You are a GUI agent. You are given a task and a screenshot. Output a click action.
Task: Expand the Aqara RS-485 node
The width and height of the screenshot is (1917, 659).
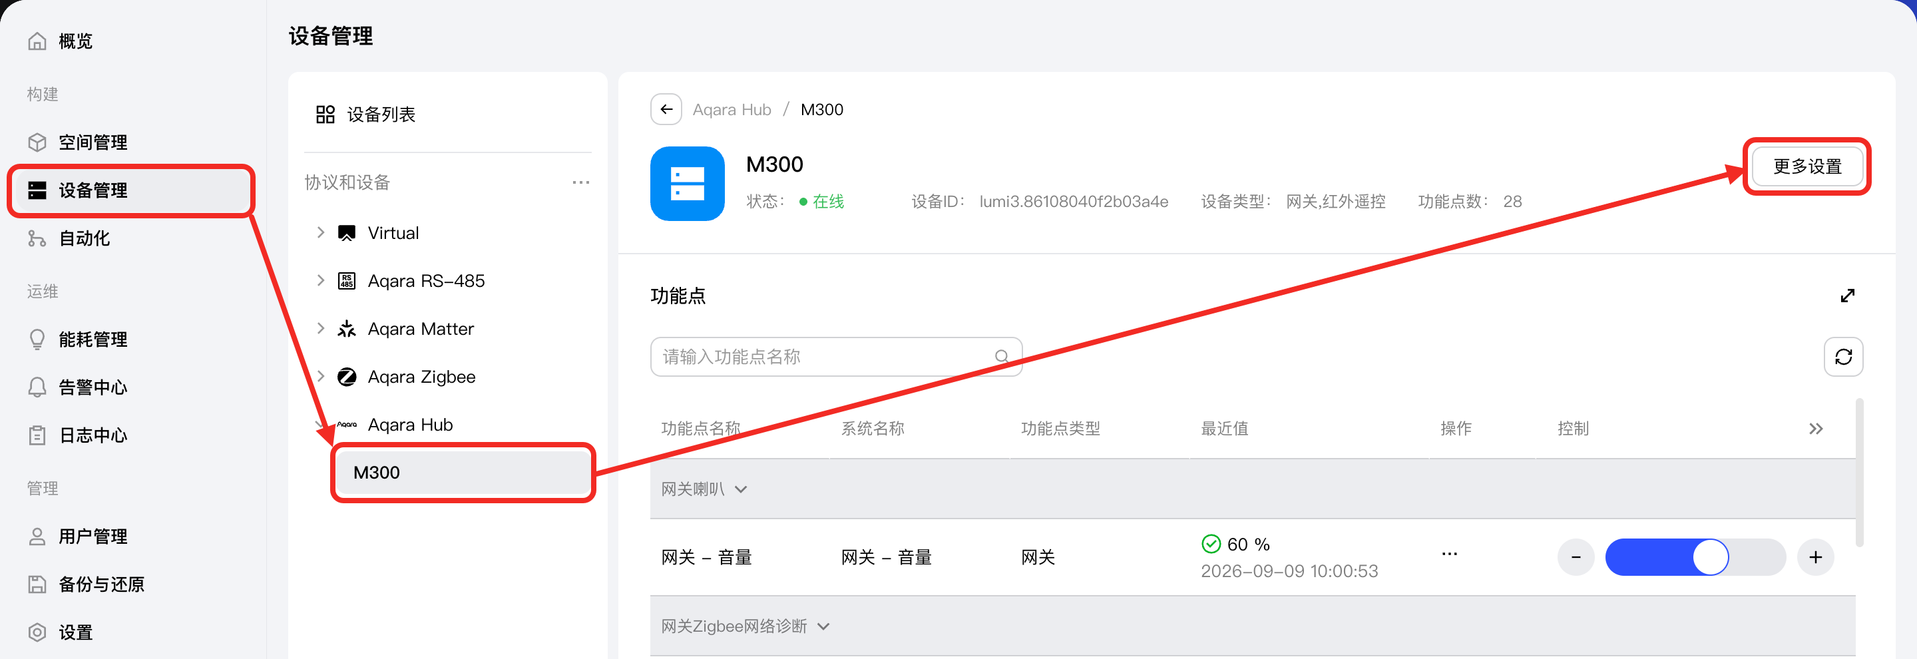tap(321, 280)
